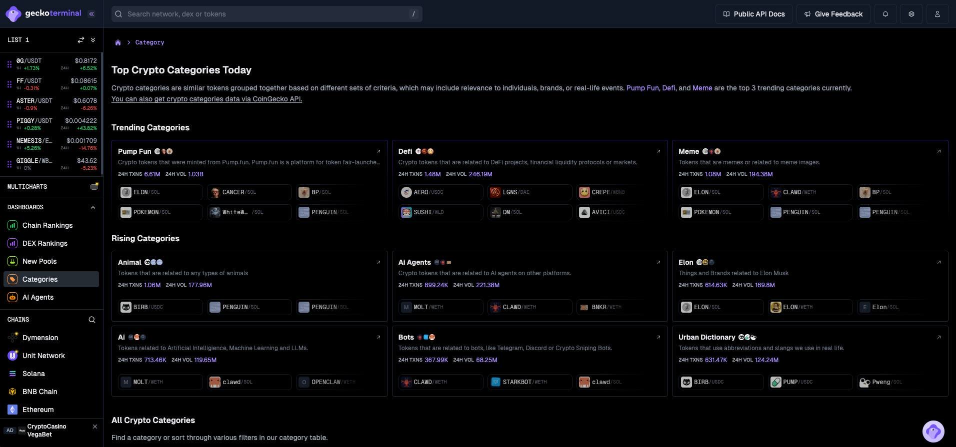Screen dimensions: 956x447
Task: Click the home icon in breadcrumb
Action: tap(118, 42)
